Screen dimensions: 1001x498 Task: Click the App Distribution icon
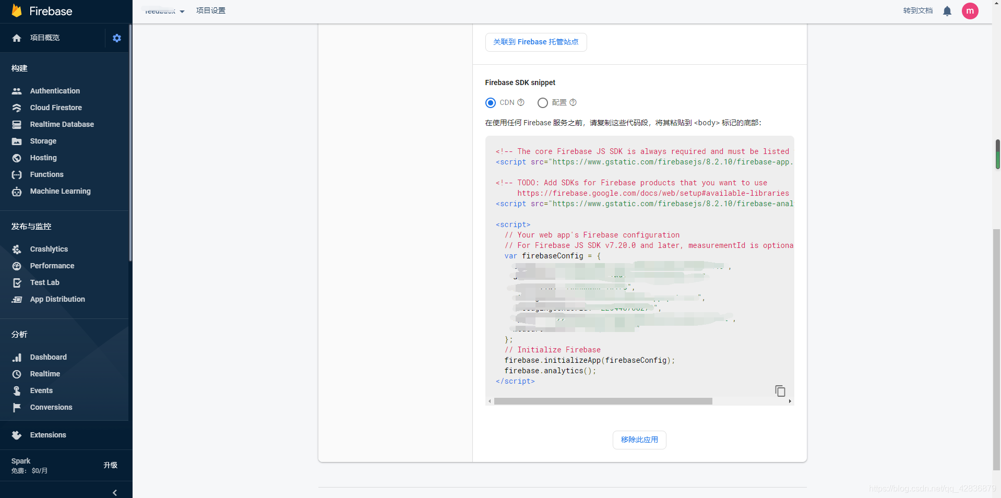[x=17, y=299]
